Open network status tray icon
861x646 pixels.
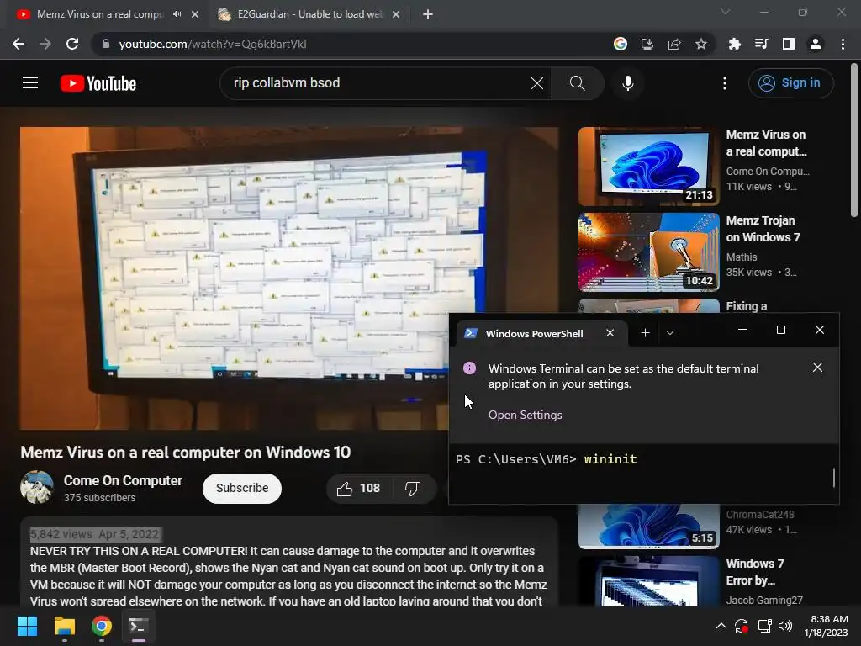(x=764, y=626)
